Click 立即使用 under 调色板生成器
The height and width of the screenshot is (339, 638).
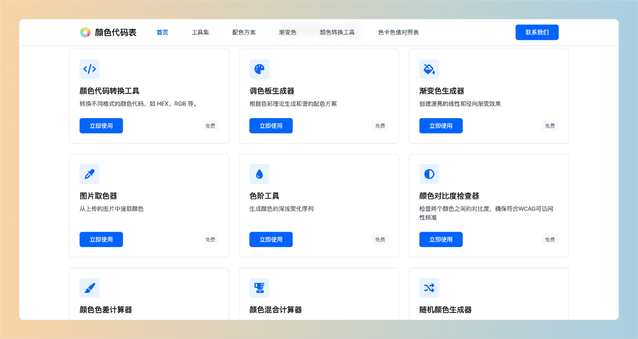point(271,126)
